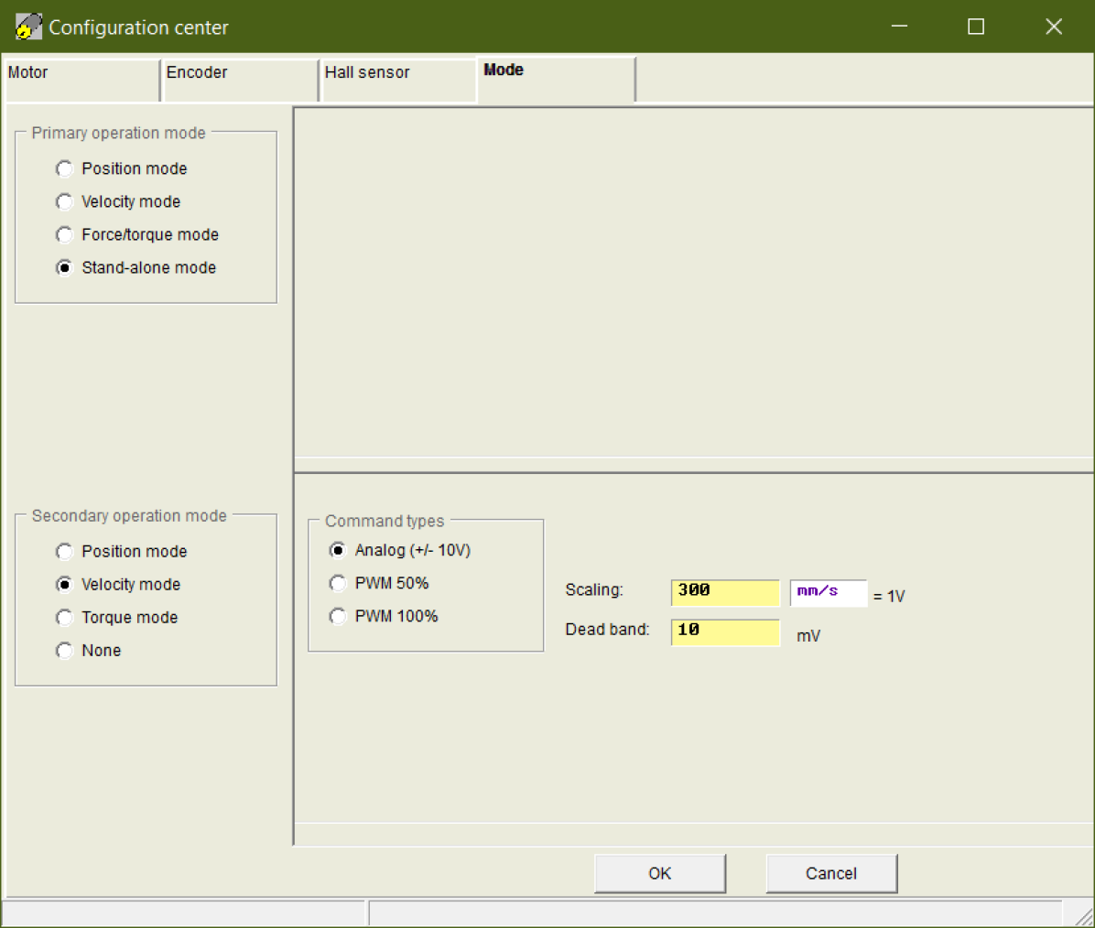Select primary Force/torque mode
The height and width of the screenshot is (928, 1095).
pyautogui.click(x=64, y=234)
